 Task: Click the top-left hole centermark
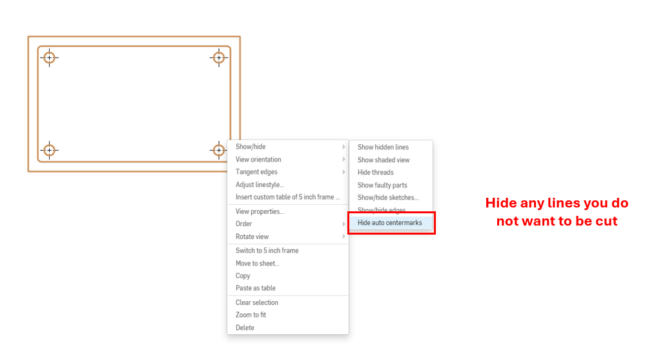point(49,58)
